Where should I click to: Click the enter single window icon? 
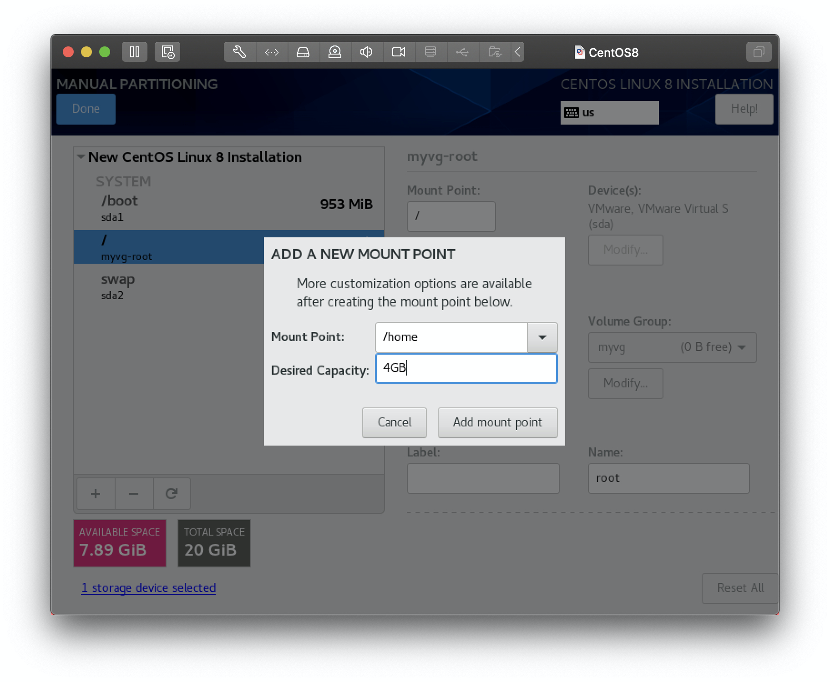tap(759, 52)
